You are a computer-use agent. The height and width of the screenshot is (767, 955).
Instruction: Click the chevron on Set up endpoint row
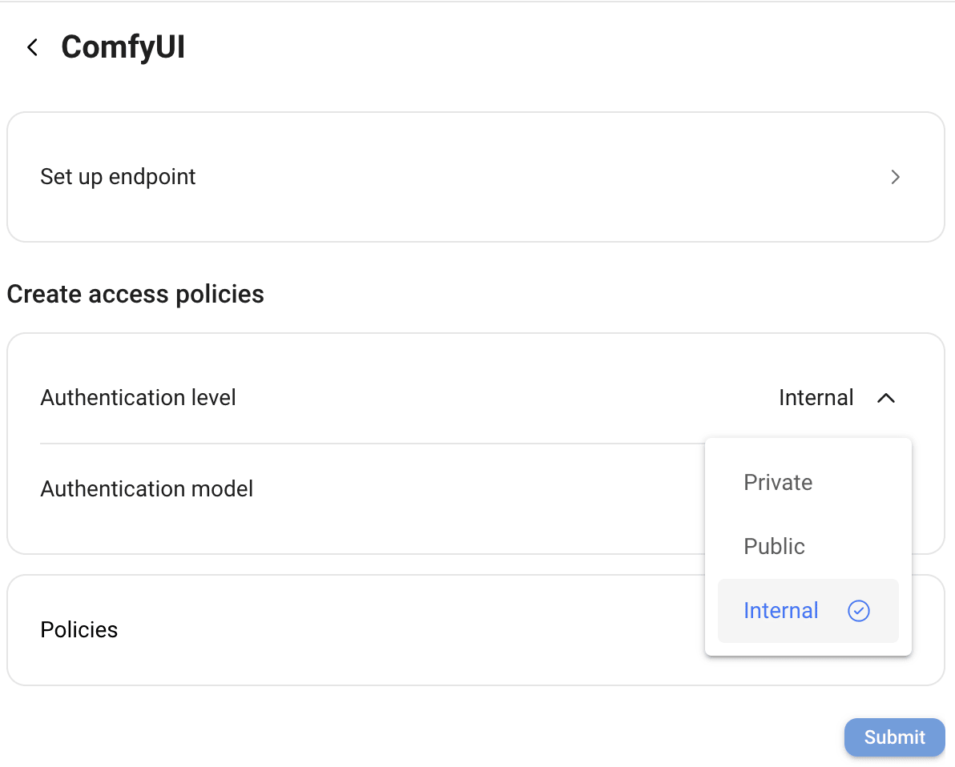[x=895, y=177]
